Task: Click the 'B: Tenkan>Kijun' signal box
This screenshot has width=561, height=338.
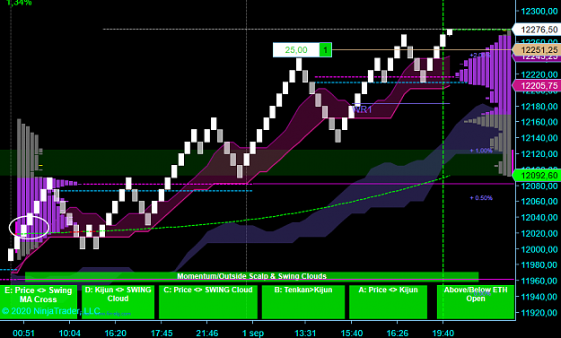Action: [303, 302]
